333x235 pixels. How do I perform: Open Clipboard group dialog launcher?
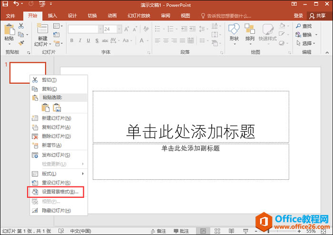tap(29, 53)
